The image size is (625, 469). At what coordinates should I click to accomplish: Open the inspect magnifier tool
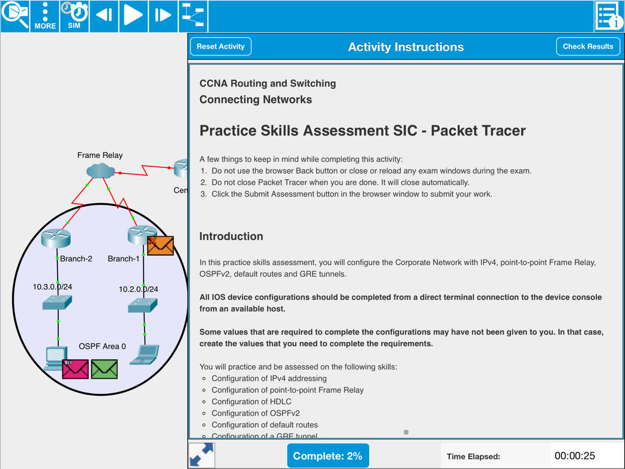[x=15, y=15]
